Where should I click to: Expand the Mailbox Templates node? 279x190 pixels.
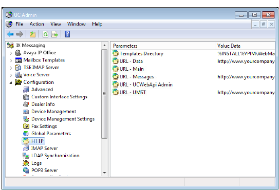pyautogui.click(x=11, y=60)
